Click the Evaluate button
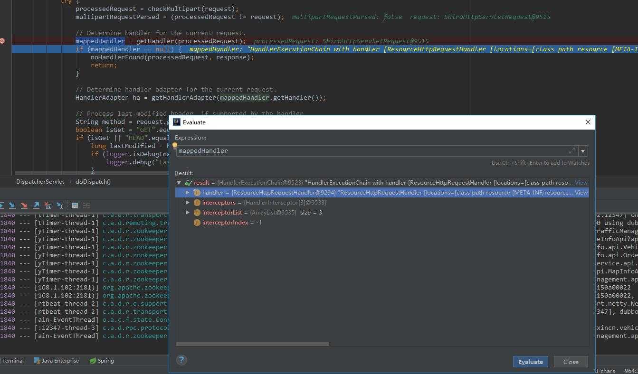The width and height of the screenshot is (638, 374). pos(531,362)
